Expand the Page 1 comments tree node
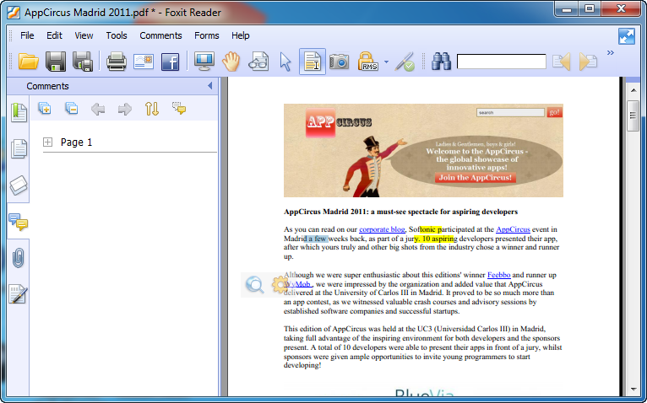647x403 pixels. (48, 142)
